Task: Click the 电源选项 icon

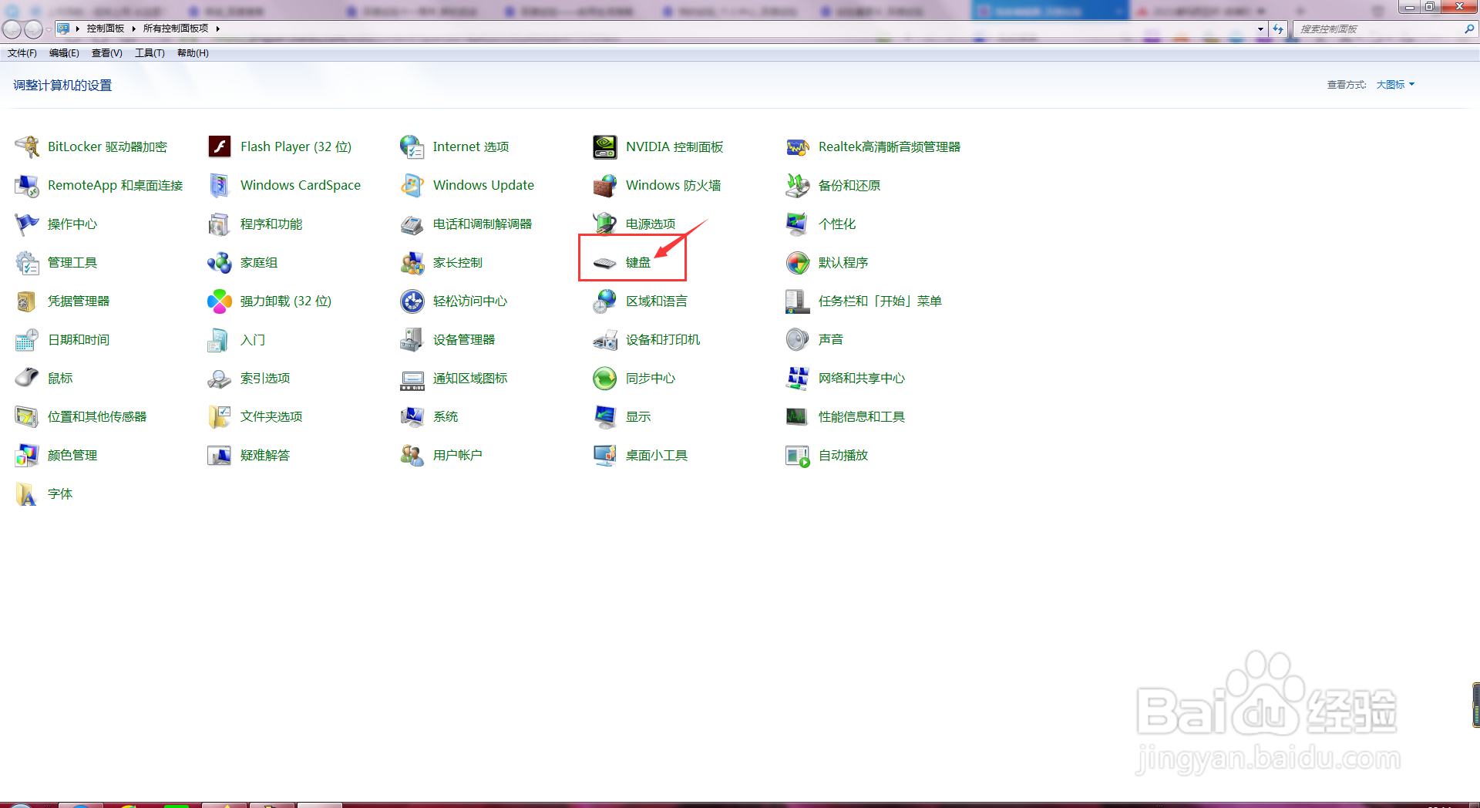Action: coord(605,224)
